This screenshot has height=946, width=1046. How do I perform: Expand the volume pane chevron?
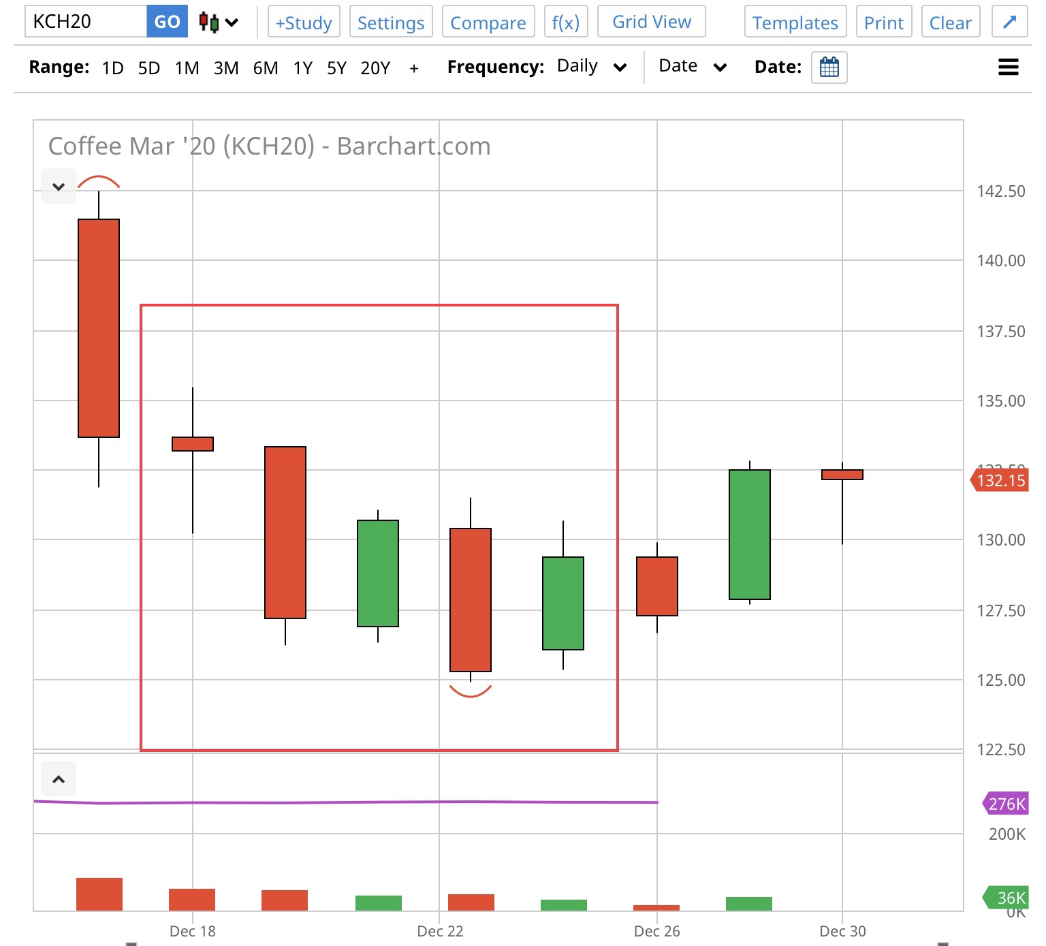[59, 779]
